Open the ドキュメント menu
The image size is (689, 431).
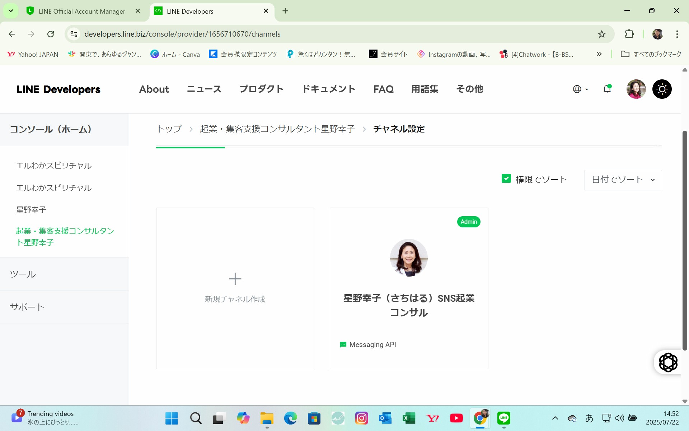[329, 89]
